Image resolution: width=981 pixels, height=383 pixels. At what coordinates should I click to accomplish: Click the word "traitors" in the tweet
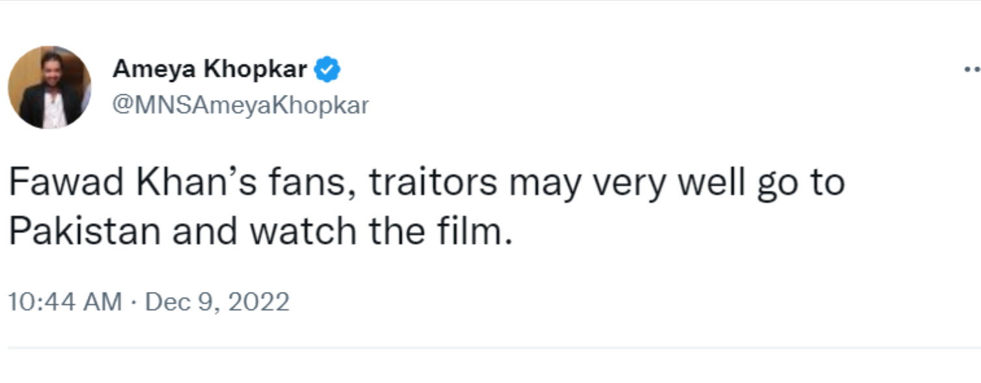click(x=433, y=184)
